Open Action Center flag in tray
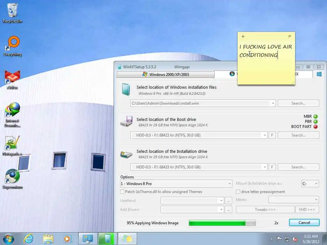 click(x=279, y=239)
